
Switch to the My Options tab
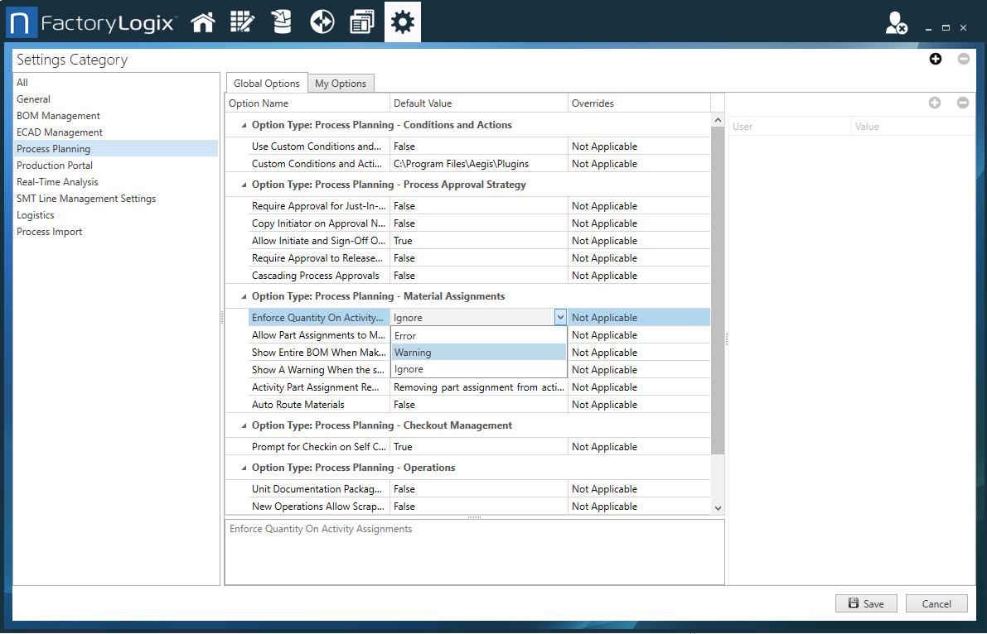341,83
